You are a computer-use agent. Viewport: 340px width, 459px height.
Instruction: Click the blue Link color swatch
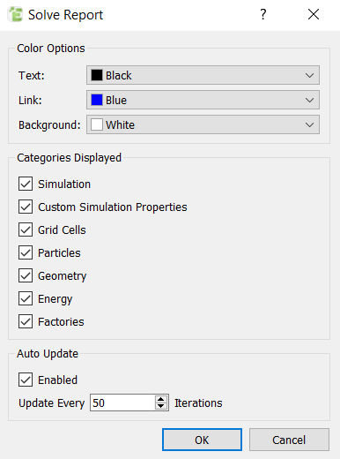tap(97, 100)
